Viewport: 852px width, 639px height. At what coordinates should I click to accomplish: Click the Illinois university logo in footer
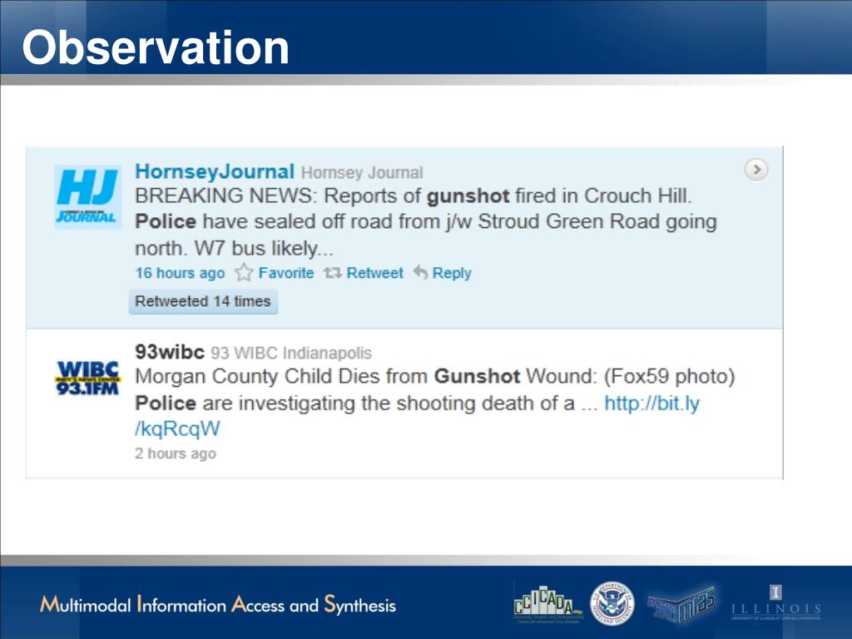(x=776, y=603)
